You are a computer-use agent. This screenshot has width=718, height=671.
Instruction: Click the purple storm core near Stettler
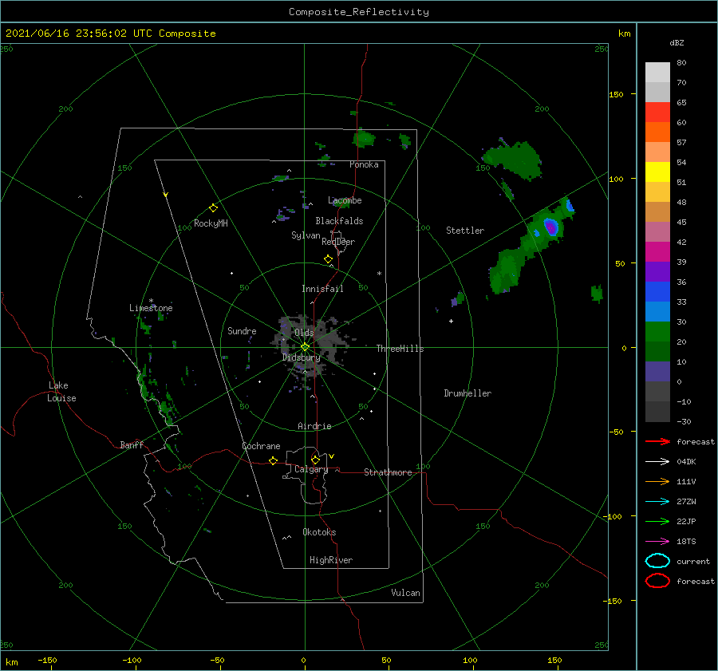[x=550, y=227]
